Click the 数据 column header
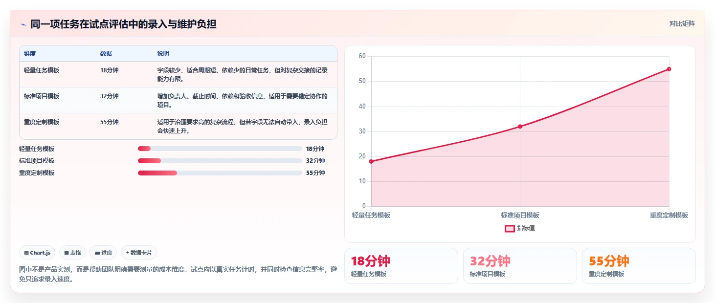Image resolution: width=715 pixels, height=303 pixels. click(x=106, y=54)
